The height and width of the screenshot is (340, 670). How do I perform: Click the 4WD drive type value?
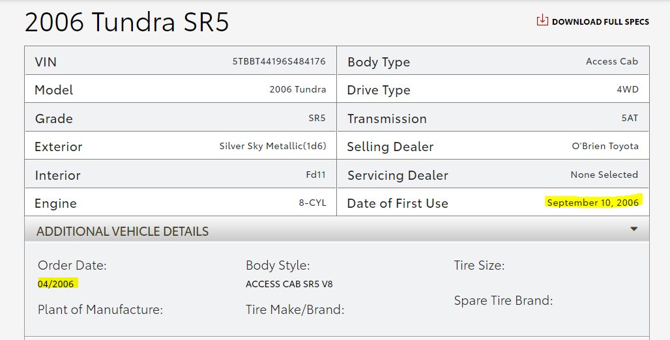coord(627,90)
